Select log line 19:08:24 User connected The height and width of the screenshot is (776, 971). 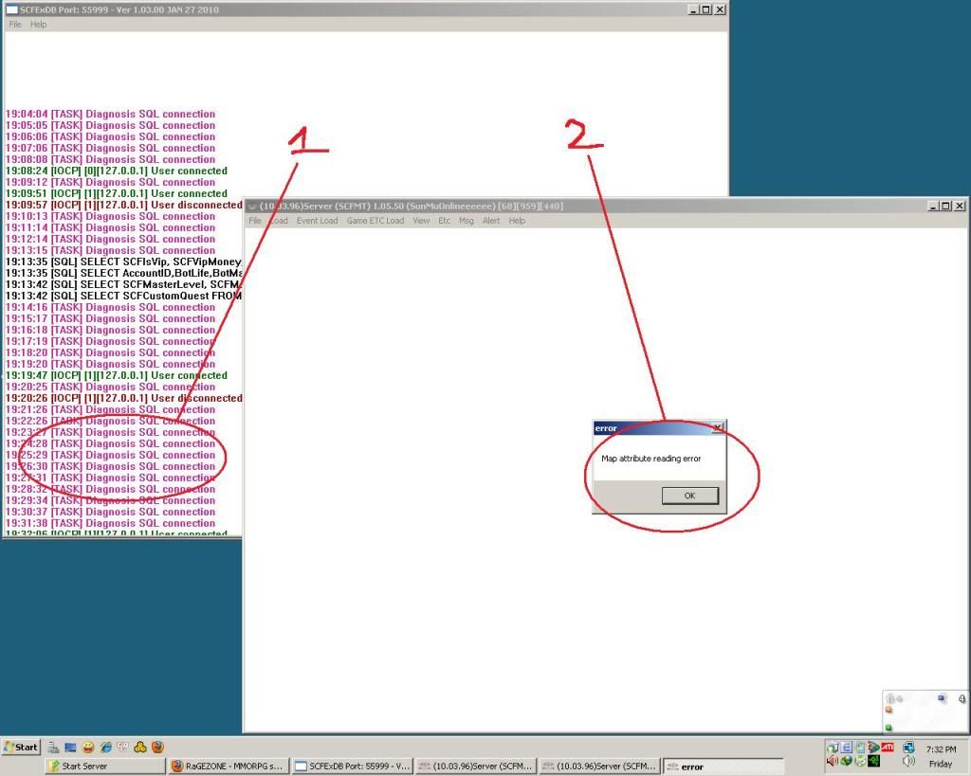click(117, 171)
